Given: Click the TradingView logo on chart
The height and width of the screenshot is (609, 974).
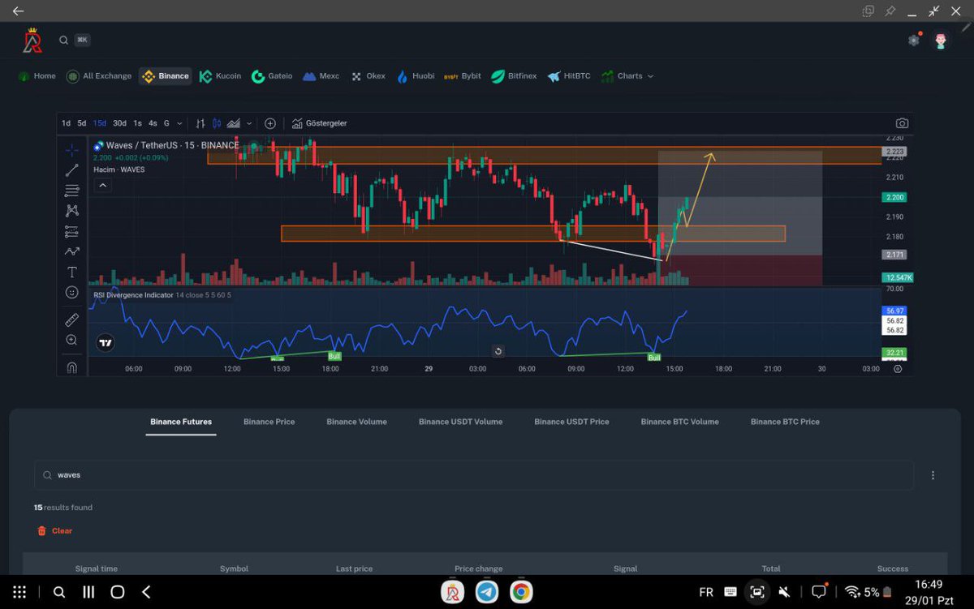Looking at the screenshot, I should click(106, 343).
